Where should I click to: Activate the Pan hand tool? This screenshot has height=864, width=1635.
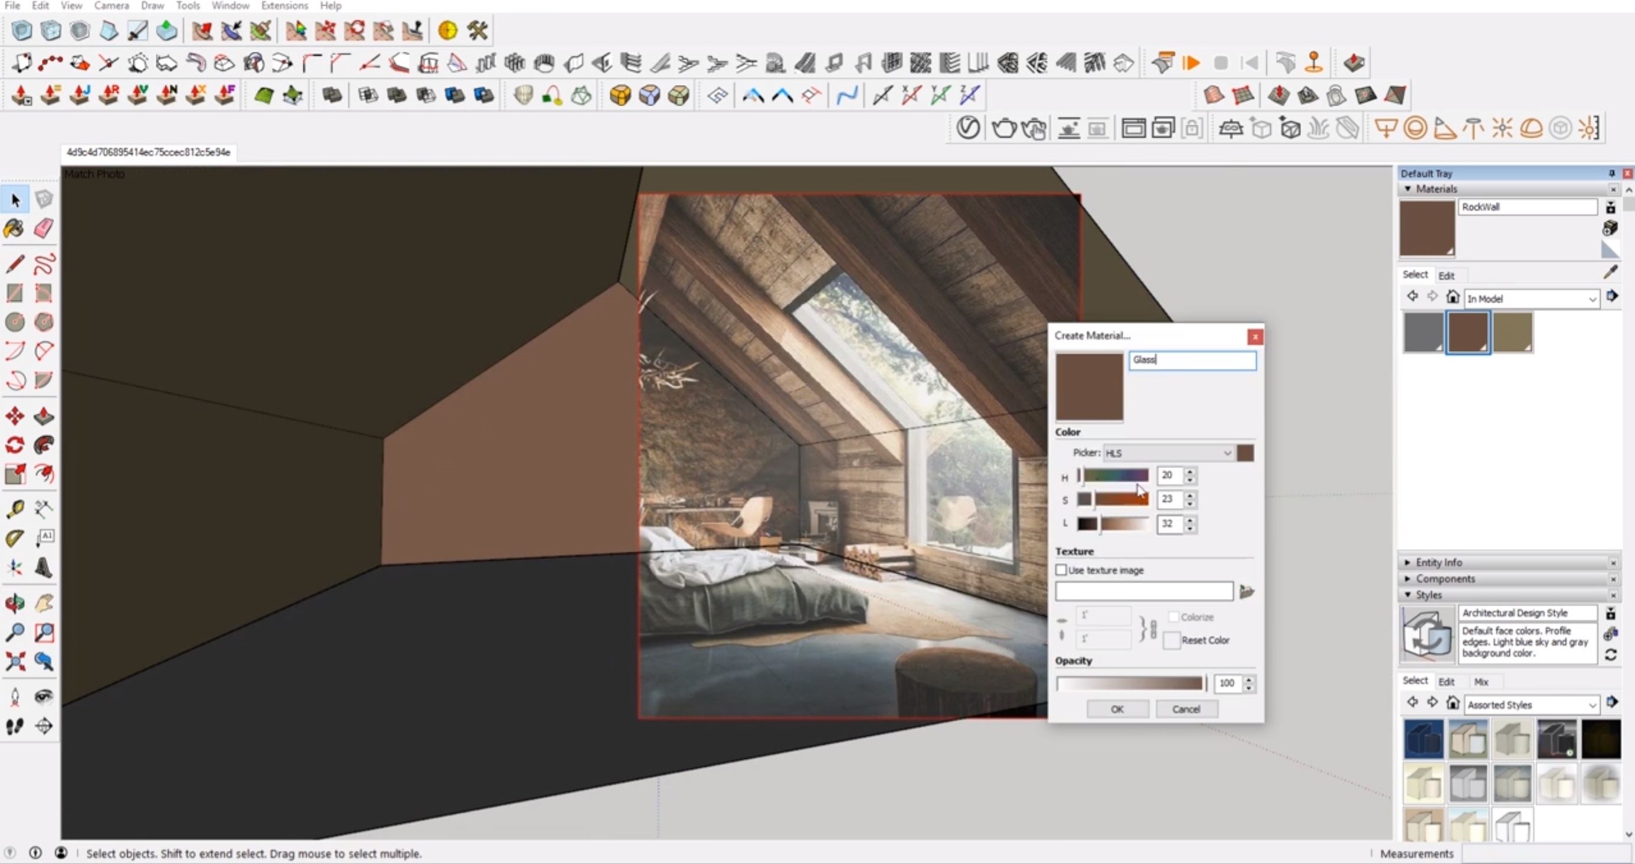click(x=44, y=603)
